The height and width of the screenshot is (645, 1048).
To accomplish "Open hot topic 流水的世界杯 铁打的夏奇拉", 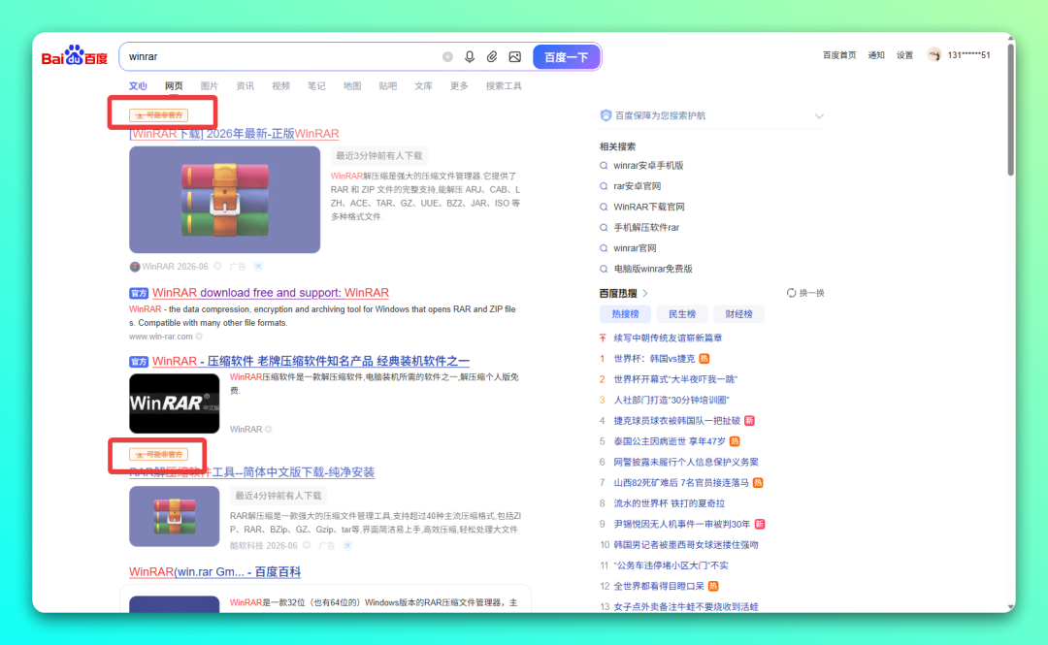I will 669,503.
